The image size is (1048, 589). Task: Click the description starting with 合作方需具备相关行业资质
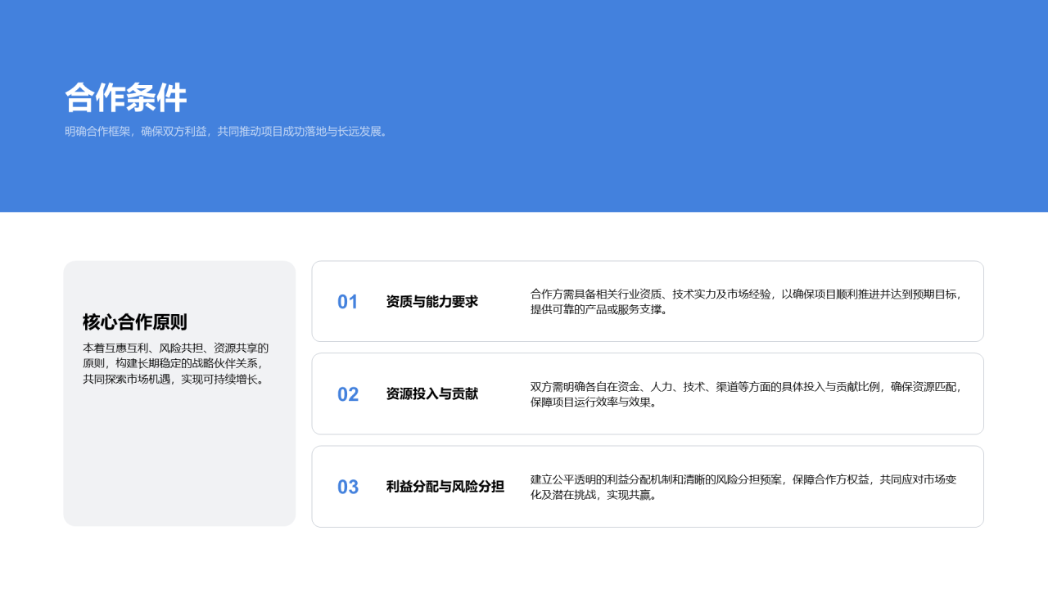(x=747, y=302)
